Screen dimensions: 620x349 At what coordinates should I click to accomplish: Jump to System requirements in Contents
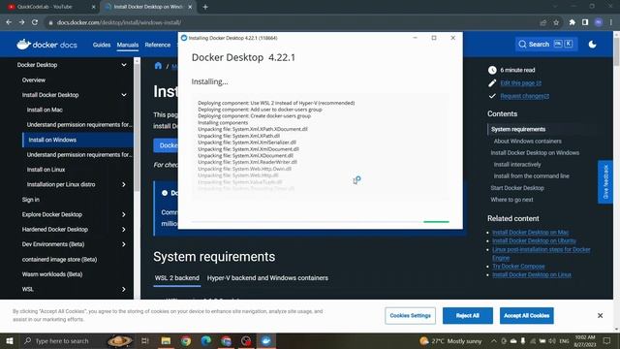point(518,129)
